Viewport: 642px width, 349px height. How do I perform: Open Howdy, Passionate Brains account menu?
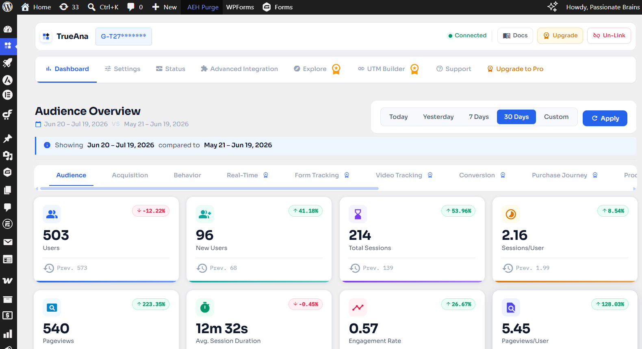coord(603,7)
